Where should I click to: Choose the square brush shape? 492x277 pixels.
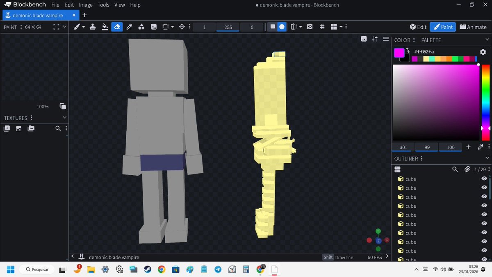tap(273, 27)
